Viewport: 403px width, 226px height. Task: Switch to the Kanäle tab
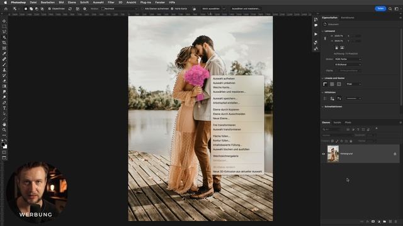pos(338,122)
